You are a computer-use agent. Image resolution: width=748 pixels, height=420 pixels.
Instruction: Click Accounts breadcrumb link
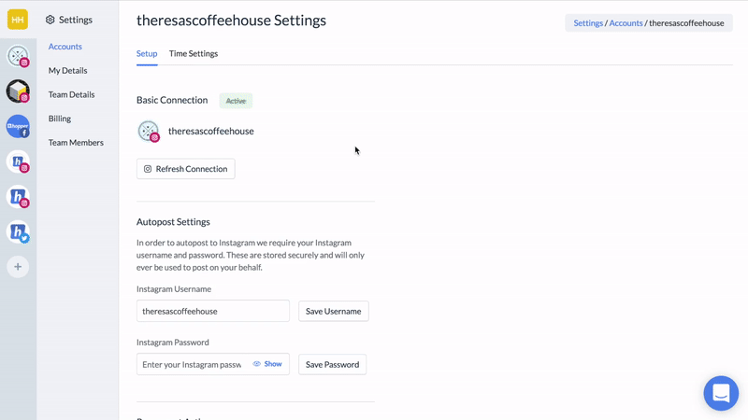(626, 22)
